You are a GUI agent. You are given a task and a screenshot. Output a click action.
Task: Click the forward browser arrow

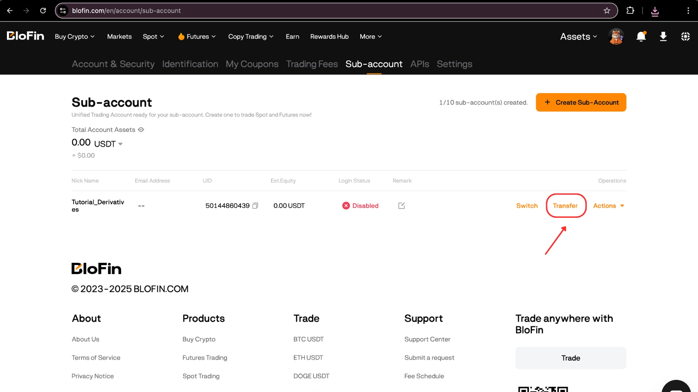coord(26,11)
